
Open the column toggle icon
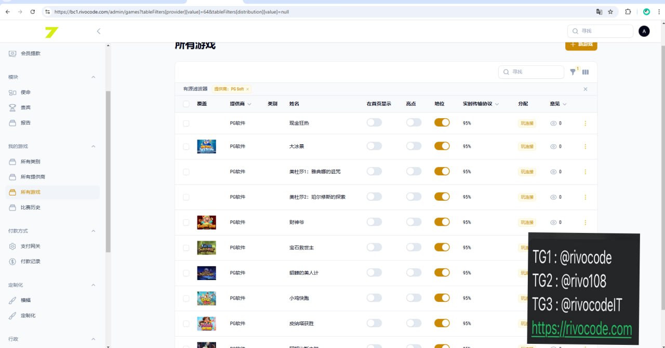[586, 72]
